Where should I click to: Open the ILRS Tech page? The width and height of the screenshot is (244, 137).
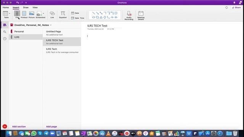tap(62, 51)
